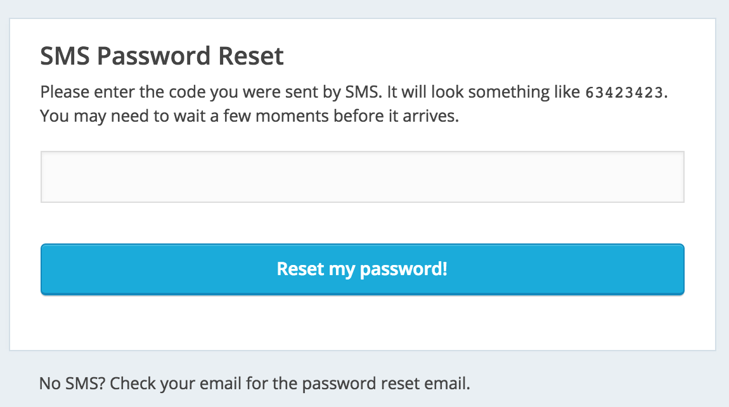
Task: Click the word 'Reset' on blue button
Action: click(x=300, y=269)
